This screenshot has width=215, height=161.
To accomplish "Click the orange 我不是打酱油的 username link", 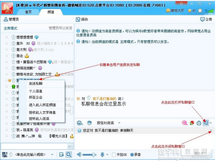I will [104, 99].
